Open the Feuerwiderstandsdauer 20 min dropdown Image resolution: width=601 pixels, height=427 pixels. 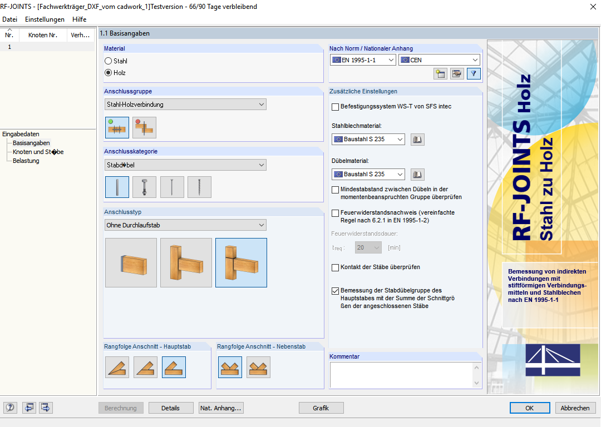pyautogui.click(x=368, y=248)
